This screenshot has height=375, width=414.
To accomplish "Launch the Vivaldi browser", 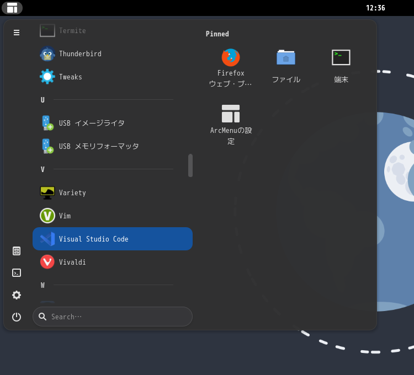I will point(113,262).
